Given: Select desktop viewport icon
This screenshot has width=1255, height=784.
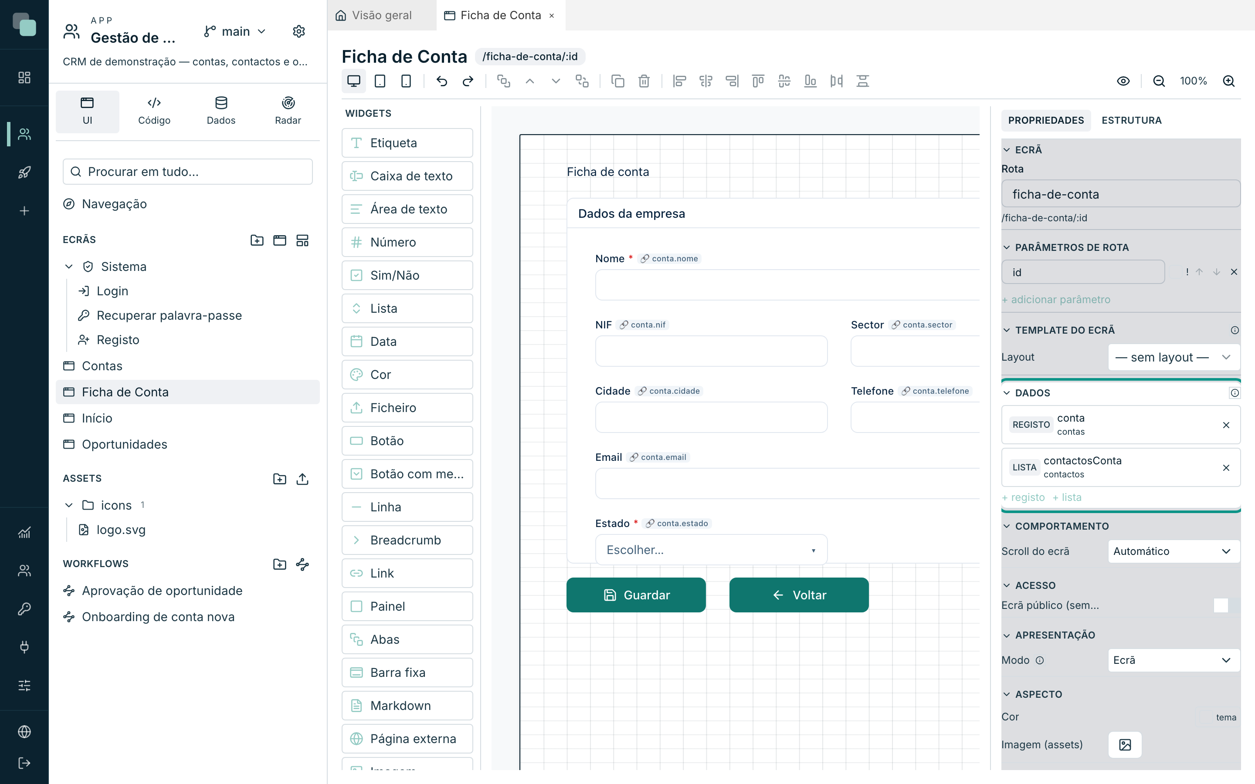Looking at the screenshot, I should point(354,81).
